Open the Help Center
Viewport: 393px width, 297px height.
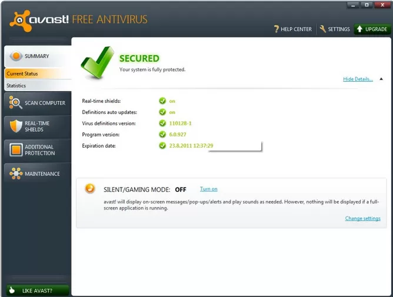[293, 29]
